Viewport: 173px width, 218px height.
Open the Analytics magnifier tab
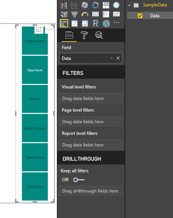(x=99, y=35)
